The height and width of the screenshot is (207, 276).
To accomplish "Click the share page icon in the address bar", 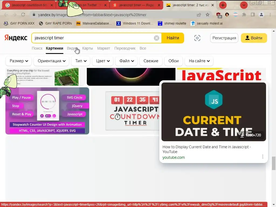I will pyautogui.click(x=199, y=15).
